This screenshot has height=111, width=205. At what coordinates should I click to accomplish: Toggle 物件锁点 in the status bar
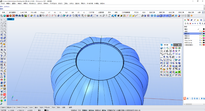click(x=91, y=110)
